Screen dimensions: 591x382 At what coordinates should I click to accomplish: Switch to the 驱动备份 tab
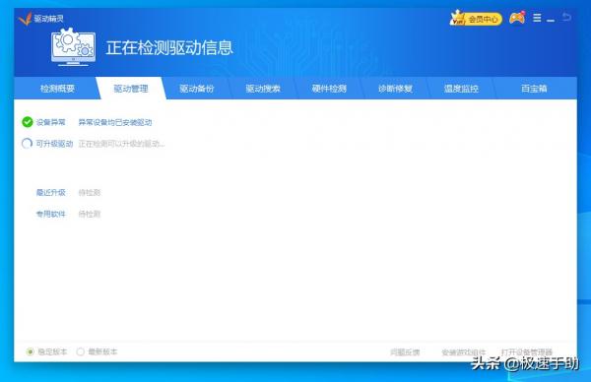click(x=197, y=89)
